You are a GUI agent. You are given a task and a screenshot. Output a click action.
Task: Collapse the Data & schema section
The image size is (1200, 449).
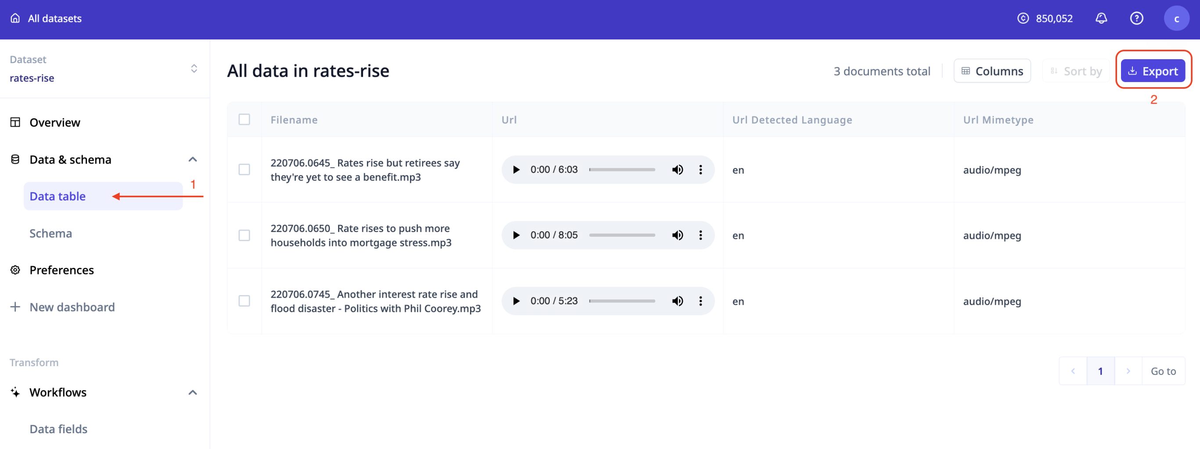tap(193, 159)
